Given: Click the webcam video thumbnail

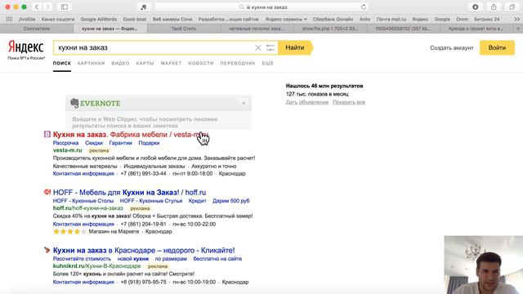Looking at the screenshot, I should pos(483,265).
